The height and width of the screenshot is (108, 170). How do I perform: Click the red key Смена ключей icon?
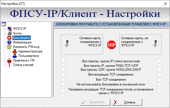coord(9,65)
